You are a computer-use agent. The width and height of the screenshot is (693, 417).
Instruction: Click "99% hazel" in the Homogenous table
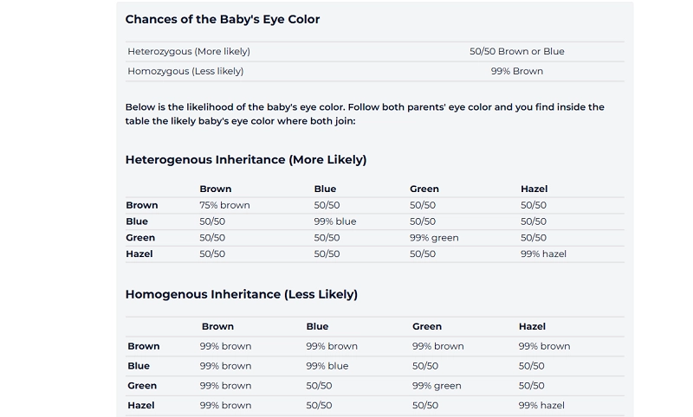coord(541,406)
